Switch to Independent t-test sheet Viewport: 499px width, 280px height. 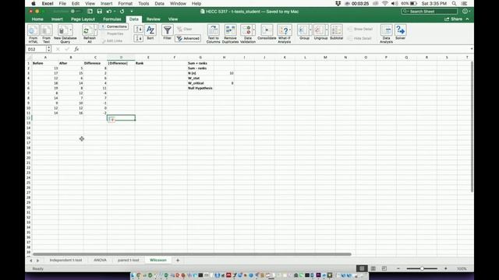[x=65, y=260]
